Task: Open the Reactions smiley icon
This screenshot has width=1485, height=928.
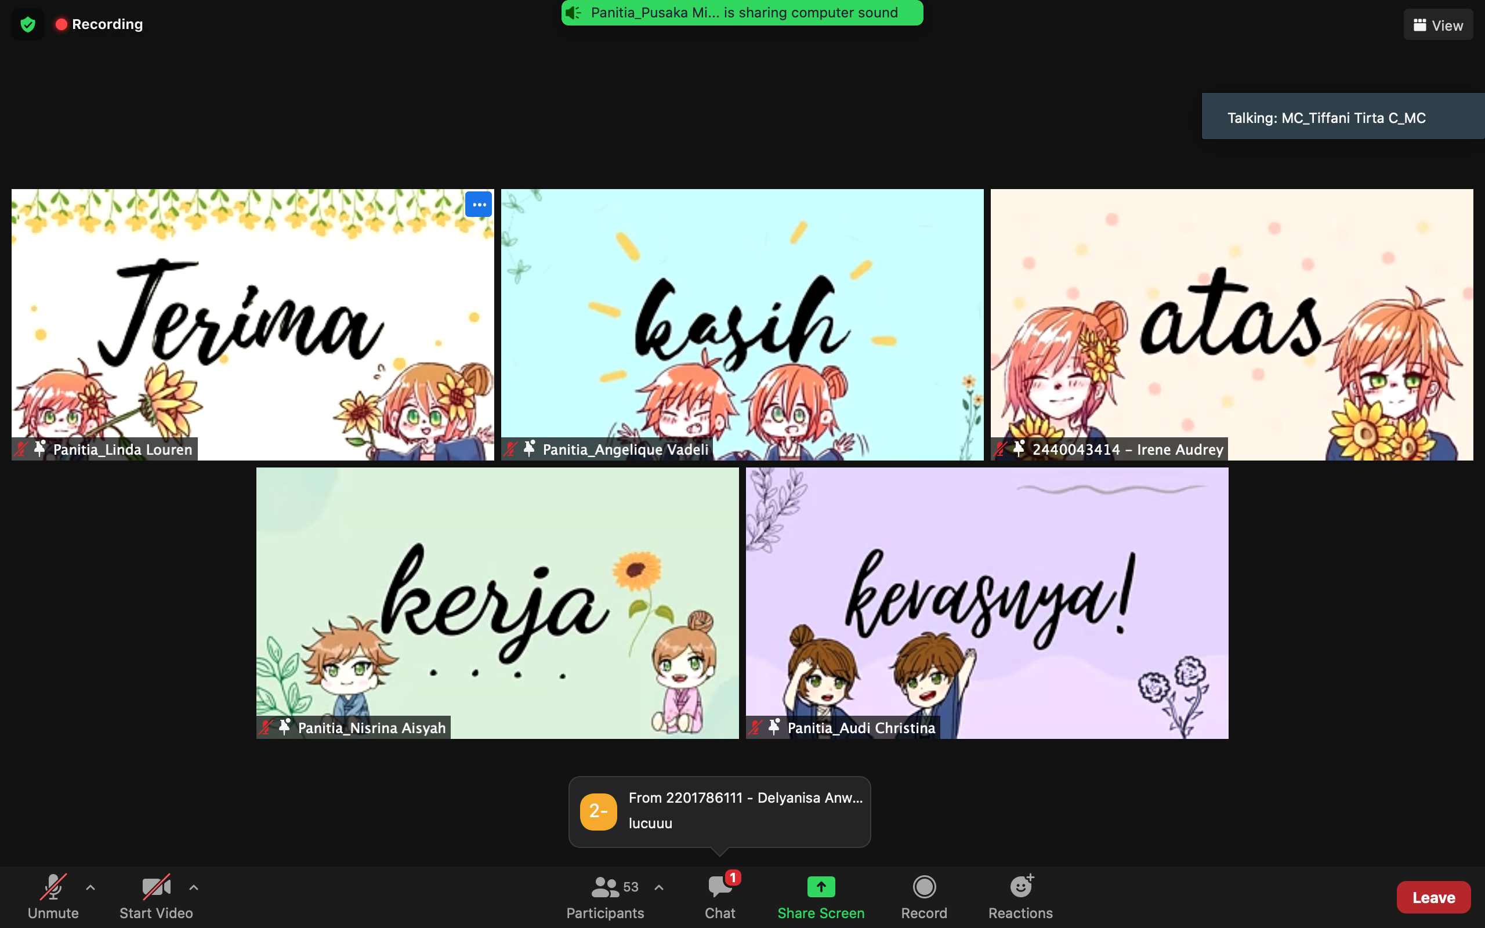Action: click(1020, 887)
